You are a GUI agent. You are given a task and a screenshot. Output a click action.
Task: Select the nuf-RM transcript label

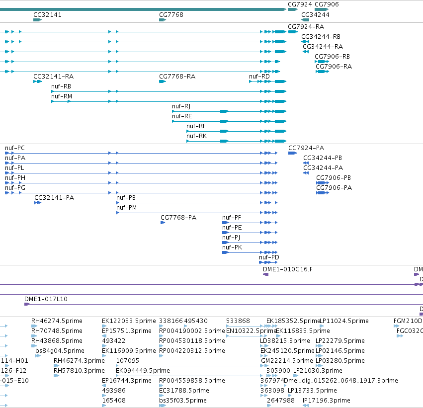[62, 96]
